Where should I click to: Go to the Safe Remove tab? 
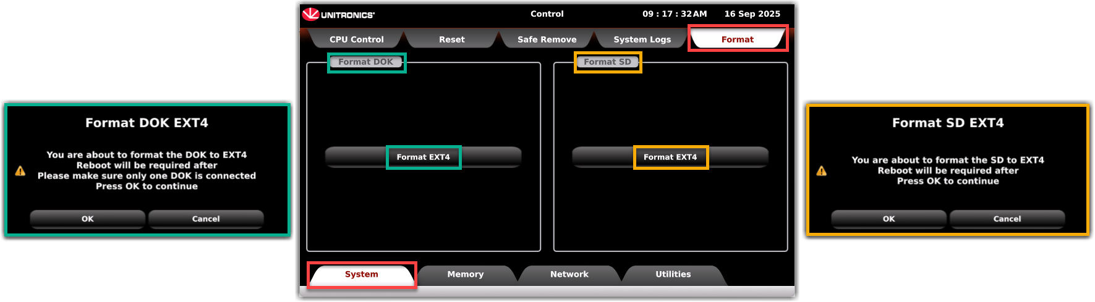coord(547,40)
